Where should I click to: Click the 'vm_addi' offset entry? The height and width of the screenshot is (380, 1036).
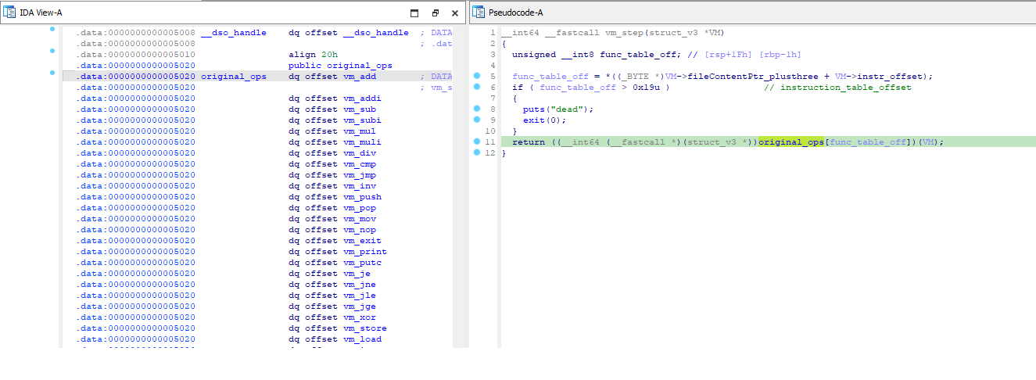click(x=362, y=99)
